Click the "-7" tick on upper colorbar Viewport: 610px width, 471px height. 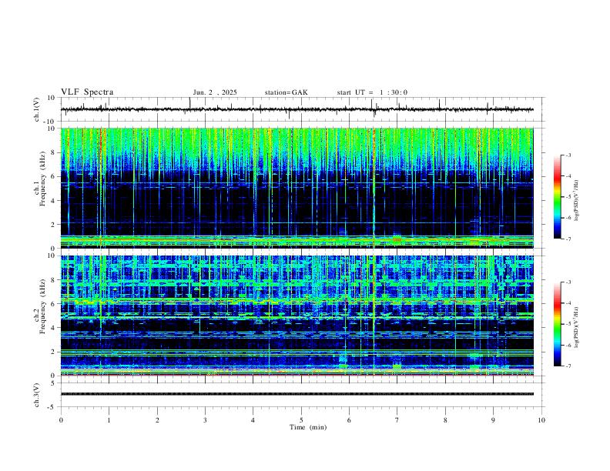[x=568, y=239]
